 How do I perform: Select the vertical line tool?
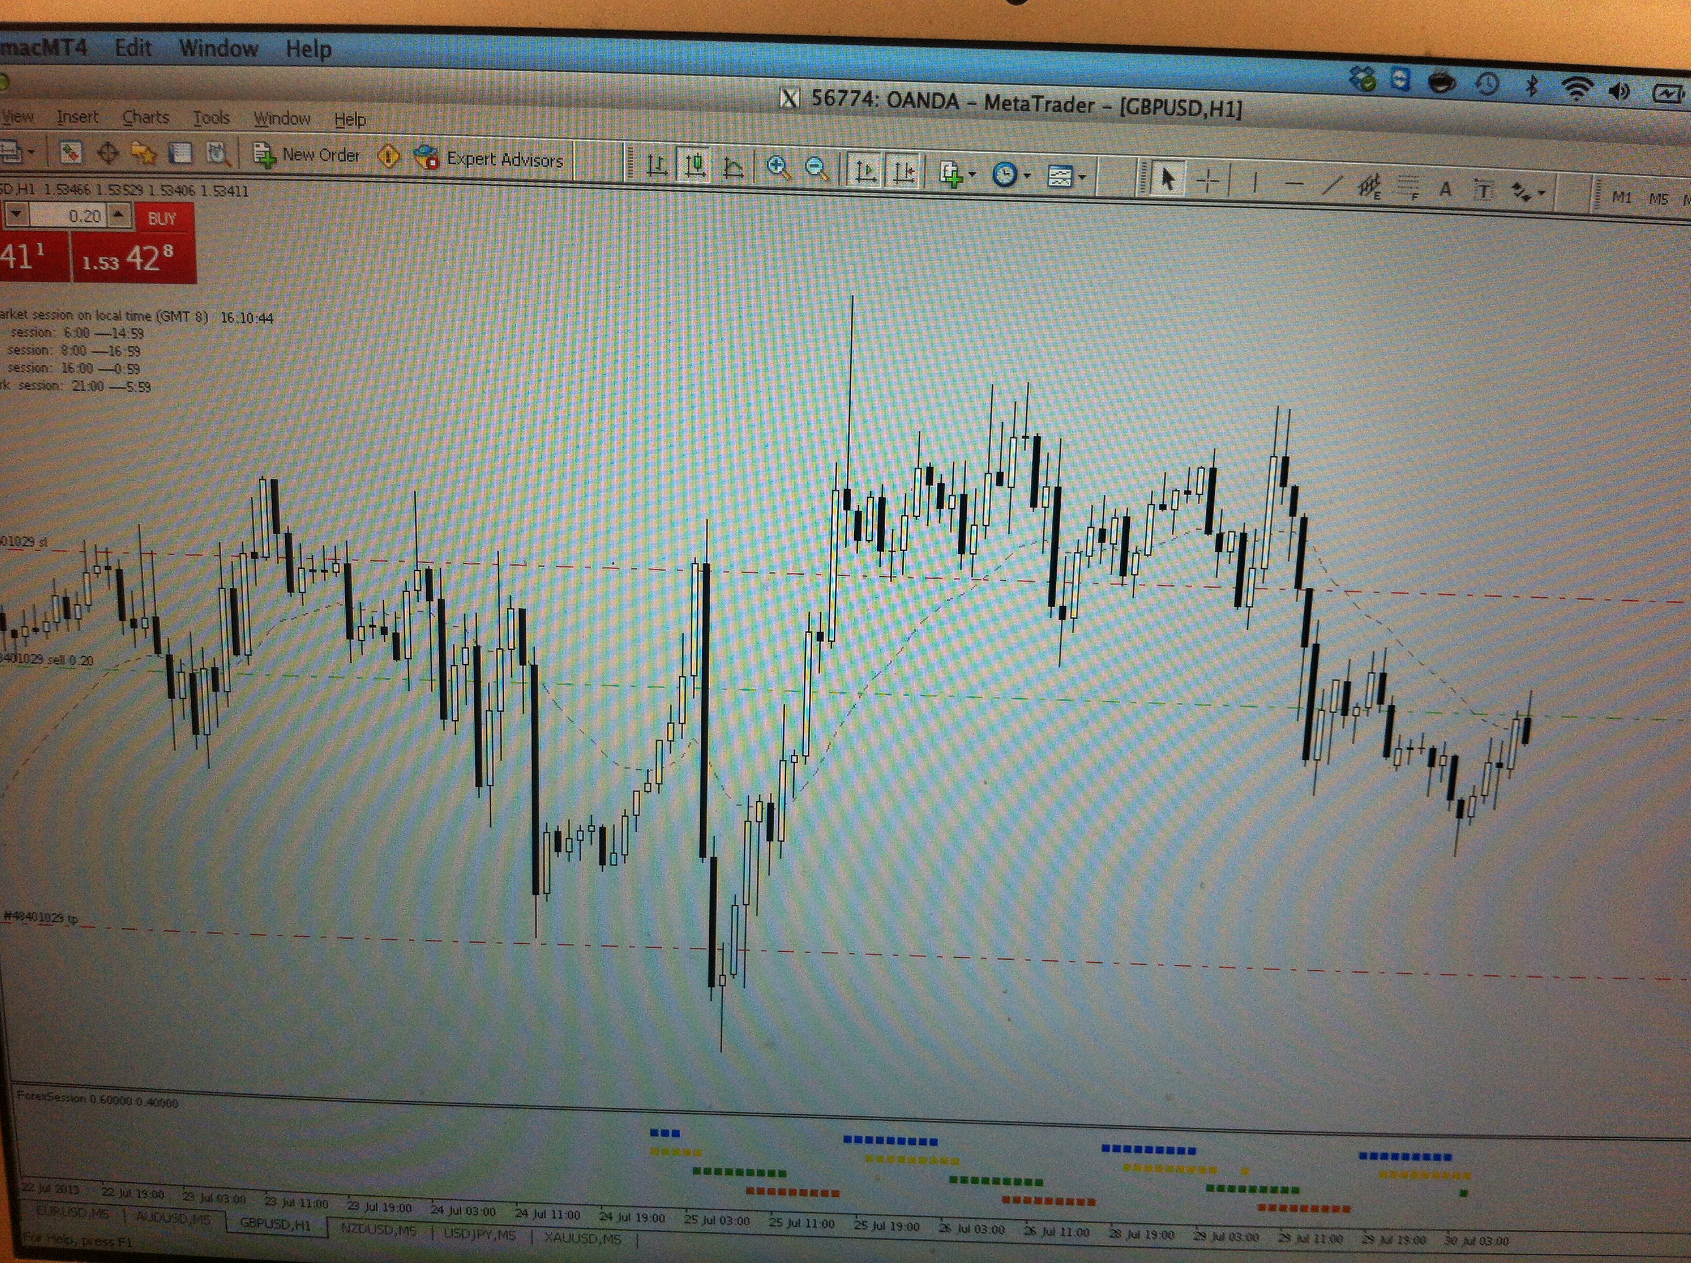[x=1255, y=182]
